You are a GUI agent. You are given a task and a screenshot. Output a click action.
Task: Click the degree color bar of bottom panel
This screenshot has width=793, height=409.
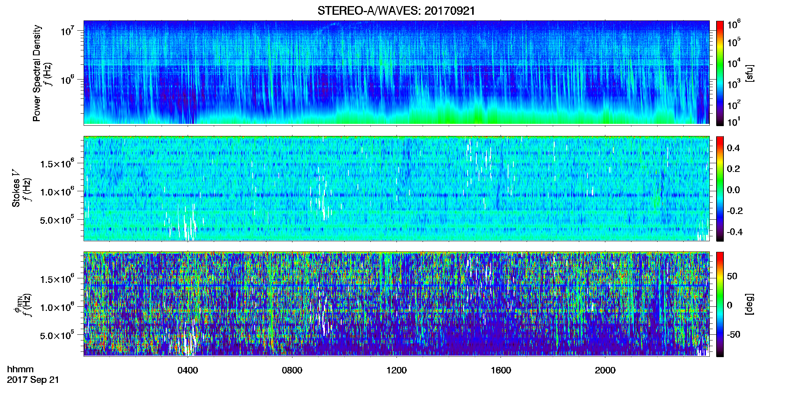[x=720, y=304]
